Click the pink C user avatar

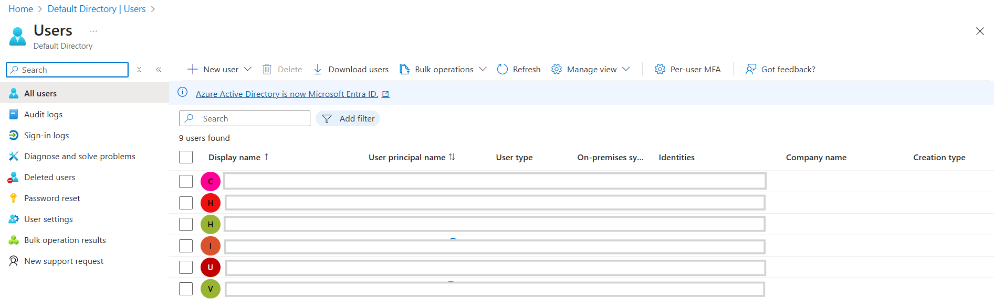(x=211, y=181)
